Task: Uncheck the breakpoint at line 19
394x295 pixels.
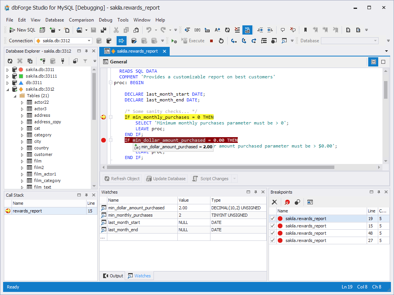Action: pyautogui.click(x=272, y=218)
